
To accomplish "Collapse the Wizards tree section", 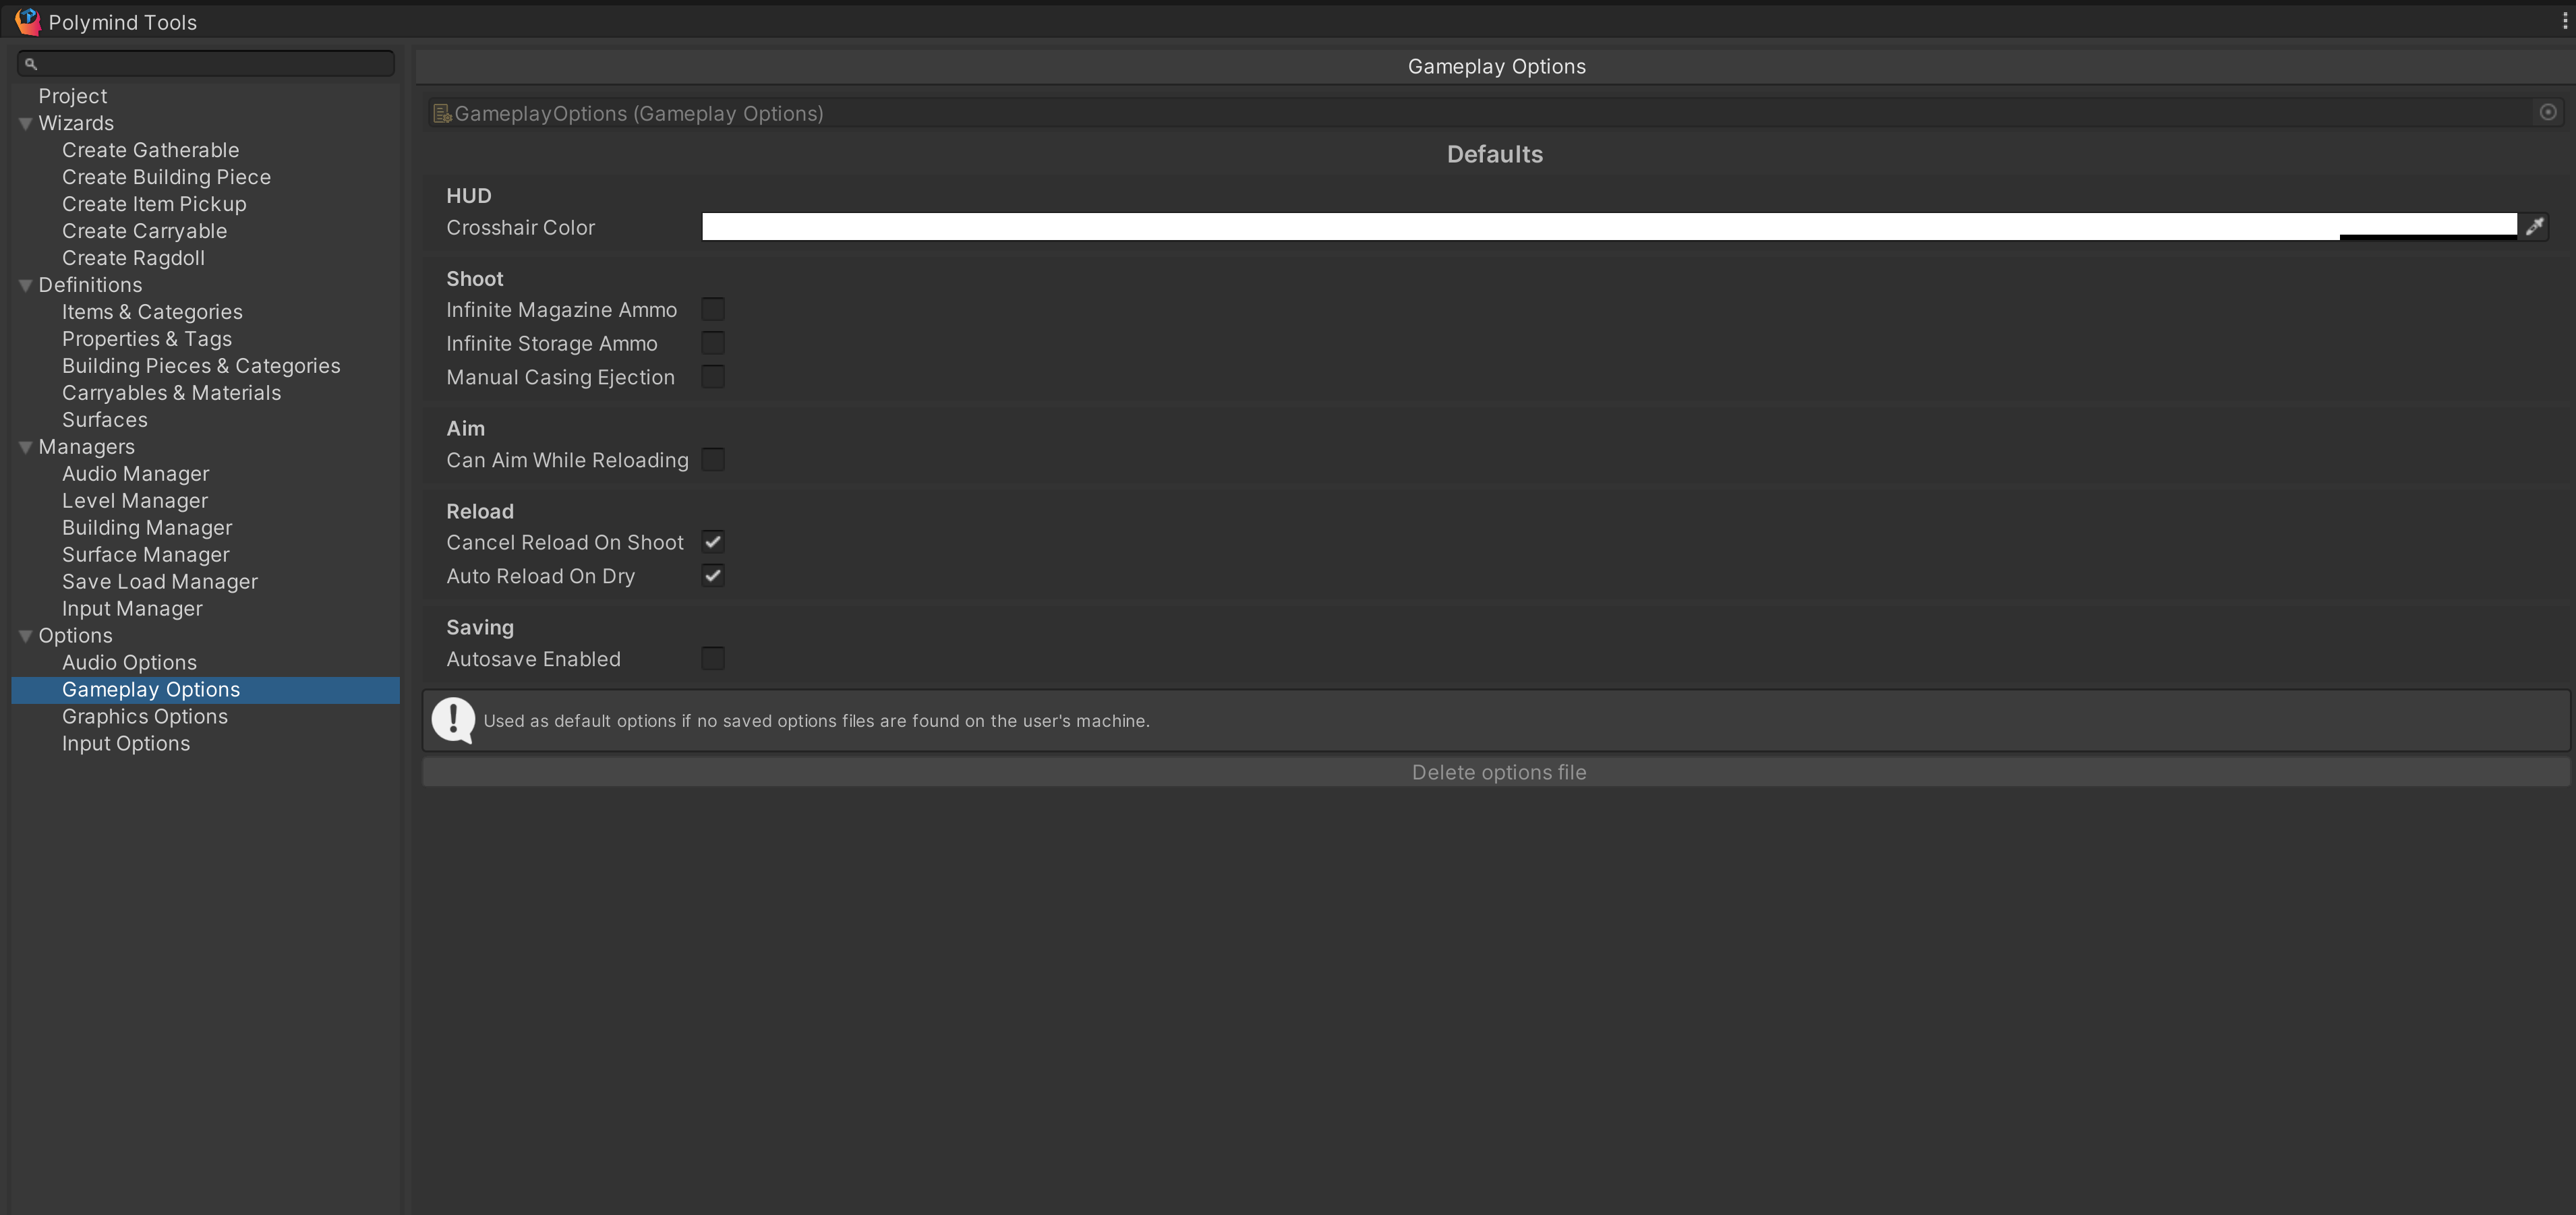I will pos(26,124).
